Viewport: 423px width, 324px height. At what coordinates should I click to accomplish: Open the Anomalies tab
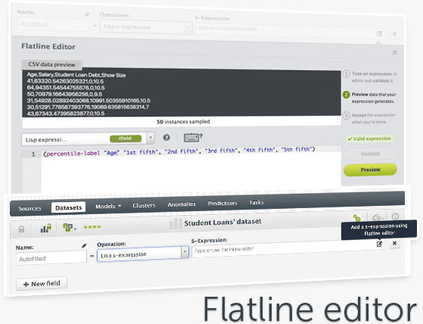[182, 204]
